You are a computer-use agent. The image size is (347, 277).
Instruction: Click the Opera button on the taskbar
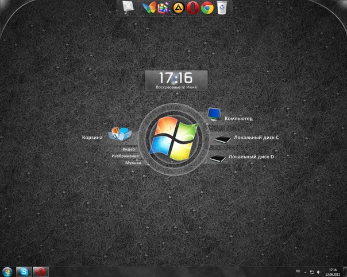coord(40,271)
